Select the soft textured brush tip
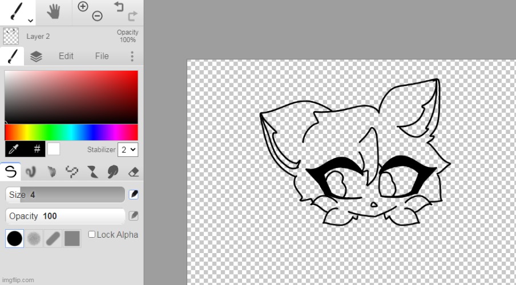This screenshot has width=516, height=285. [x=34, y=238]
